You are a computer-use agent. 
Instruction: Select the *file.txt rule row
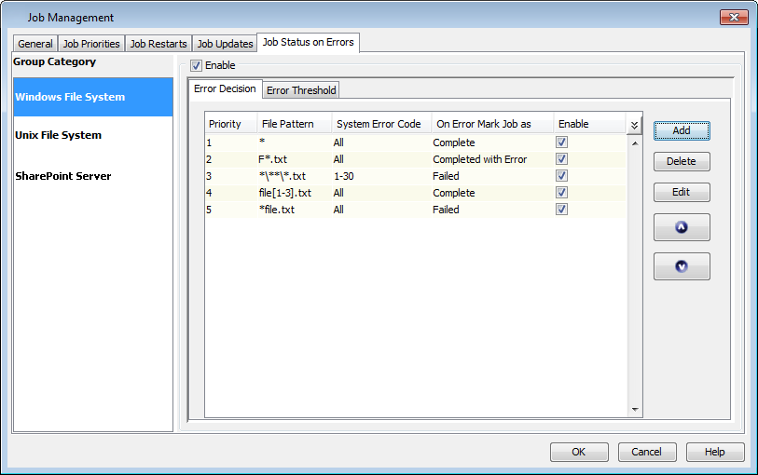(x=373, y=210)
